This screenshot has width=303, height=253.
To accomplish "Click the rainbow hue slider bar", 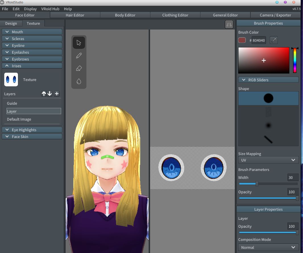I will tap(295, 60).
